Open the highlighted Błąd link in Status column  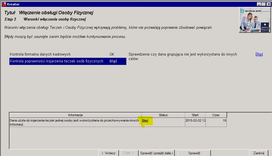(145, 120)
